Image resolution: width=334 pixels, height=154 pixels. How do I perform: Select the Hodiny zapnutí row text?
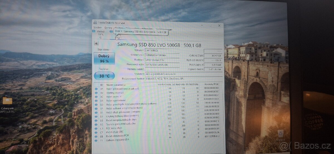coord(115,92)
